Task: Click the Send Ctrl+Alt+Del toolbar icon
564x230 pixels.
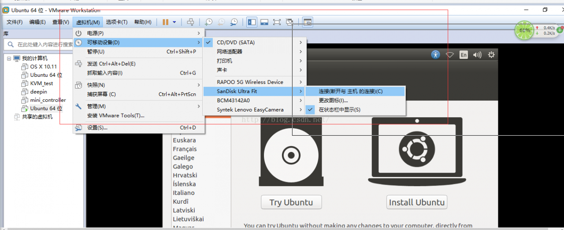Action: [190, 22]
